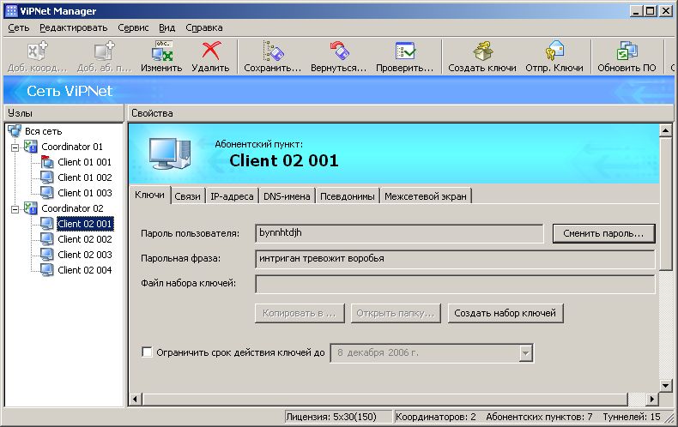Click the Проверить check icon
678x427 pixels.
tap(405, 51)
